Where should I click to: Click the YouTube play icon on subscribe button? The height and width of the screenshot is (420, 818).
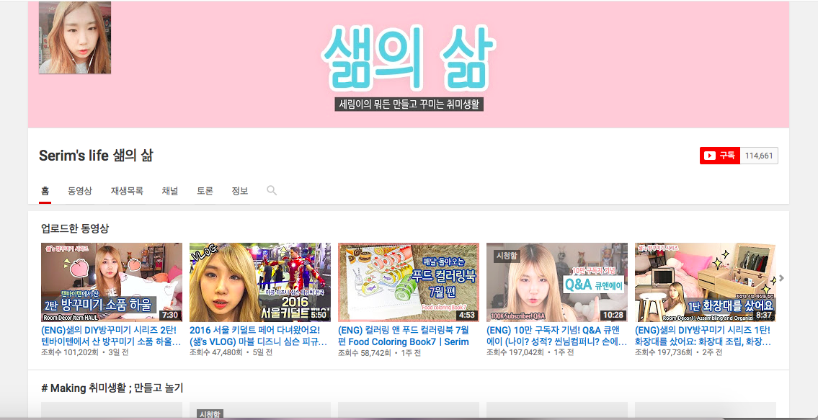[708, 155]
